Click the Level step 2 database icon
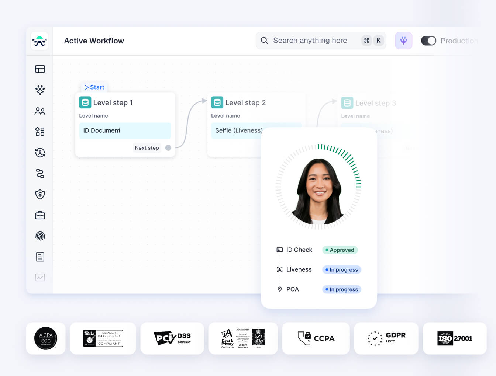 [x=217, y=102]
